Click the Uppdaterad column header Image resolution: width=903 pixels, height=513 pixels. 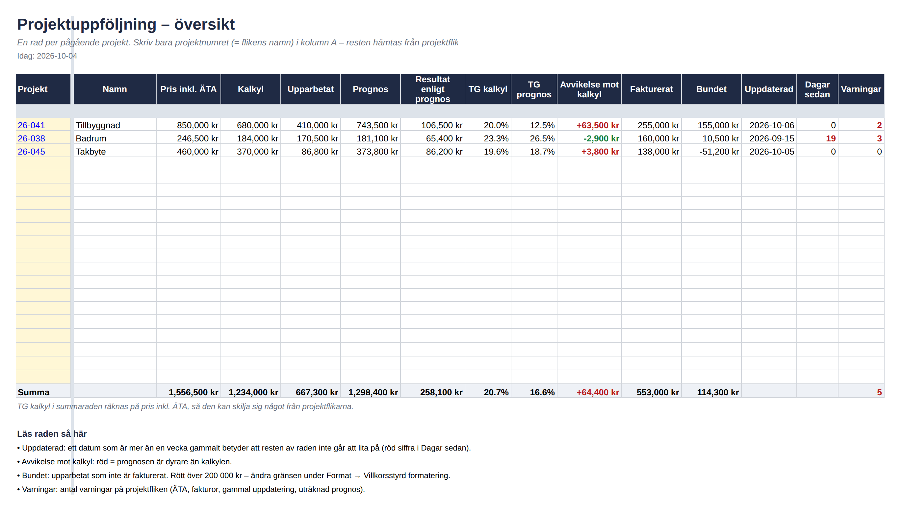pos(769,89)
